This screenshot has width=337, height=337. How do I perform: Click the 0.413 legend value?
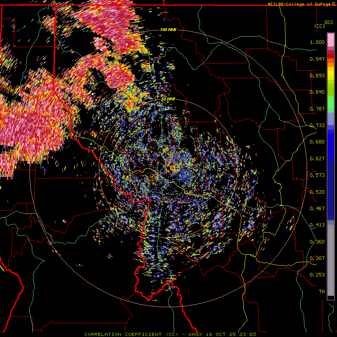pyautogui.click(x=317, y=225)
